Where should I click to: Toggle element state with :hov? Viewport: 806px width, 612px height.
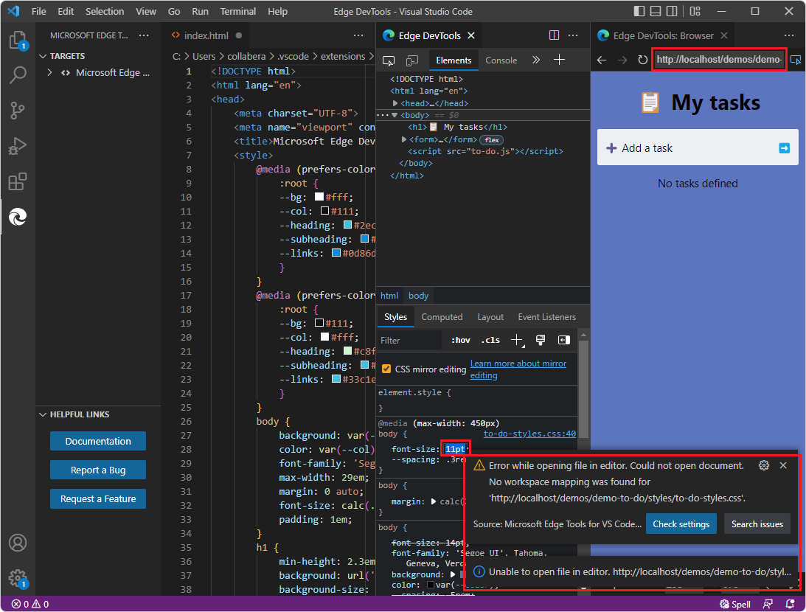460,340
